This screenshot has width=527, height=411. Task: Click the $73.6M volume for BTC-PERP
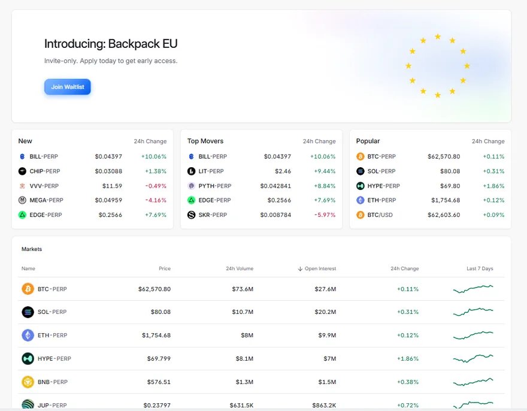point(243,289)
